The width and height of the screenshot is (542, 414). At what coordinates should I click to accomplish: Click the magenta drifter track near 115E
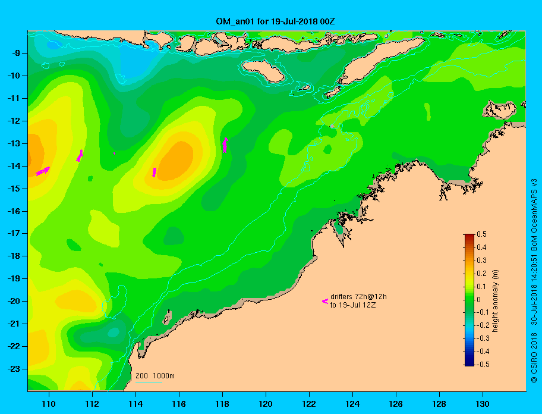coord(154,172)
